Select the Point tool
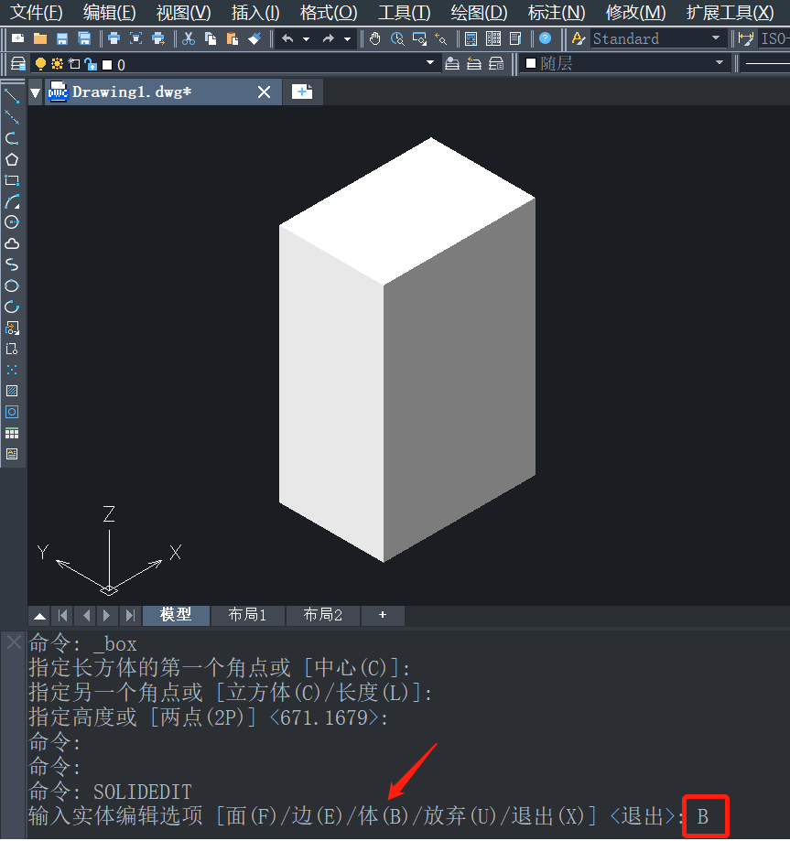Viewport: 790px width, 841px height. (x=12, y=370)
